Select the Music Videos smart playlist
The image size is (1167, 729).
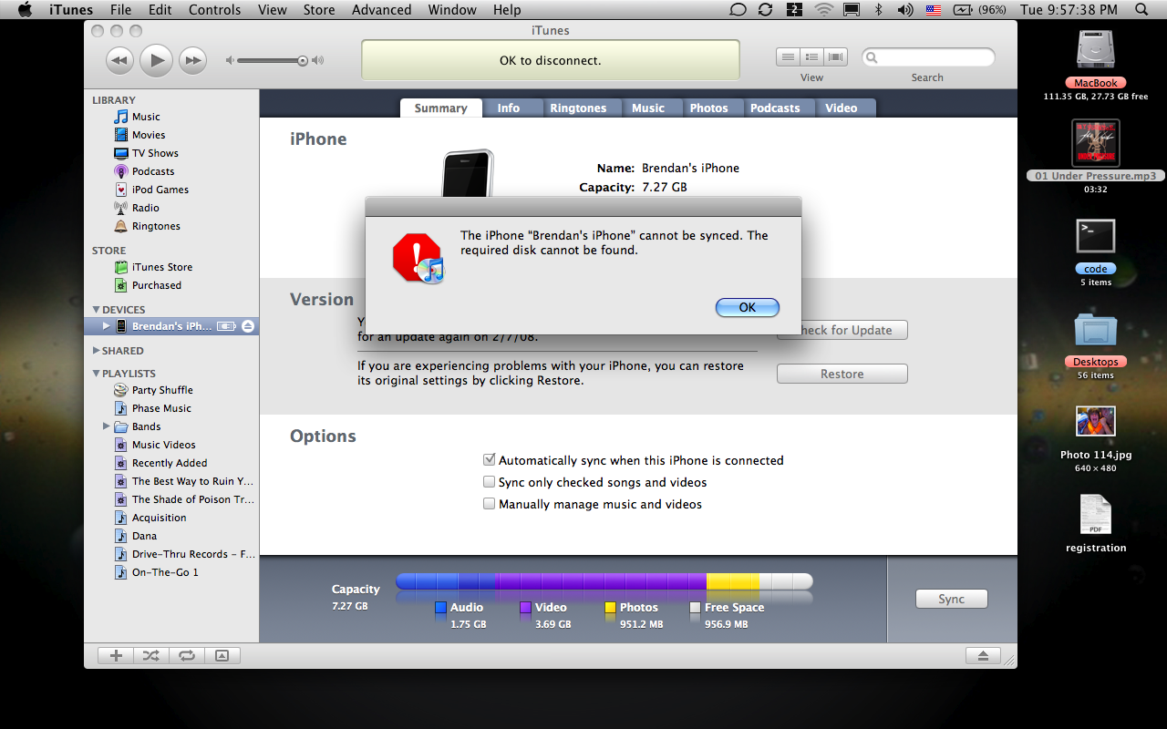155,445
